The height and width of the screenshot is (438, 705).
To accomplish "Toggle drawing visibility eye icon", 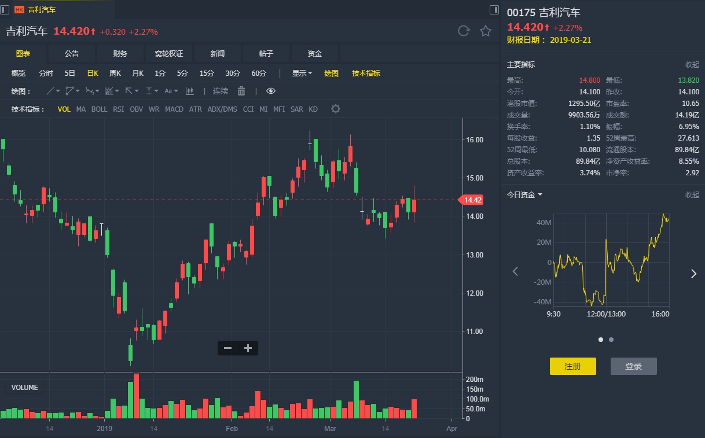I will pos(271,91).
